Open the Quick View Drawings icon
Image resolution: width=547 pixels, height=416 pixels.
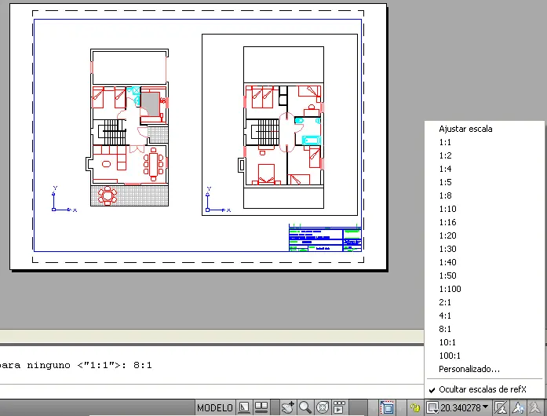pyautogui.click(x=261, y=407)
